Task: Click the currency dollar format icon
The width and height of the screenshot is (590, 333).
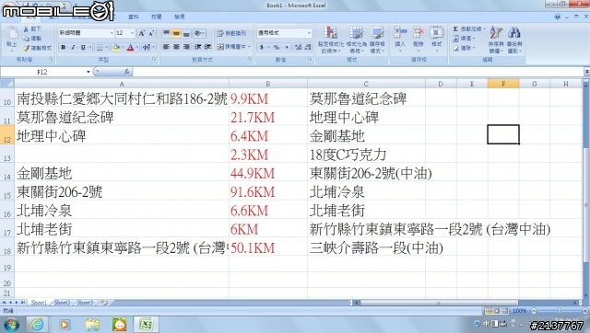Action: click(262, 47)
